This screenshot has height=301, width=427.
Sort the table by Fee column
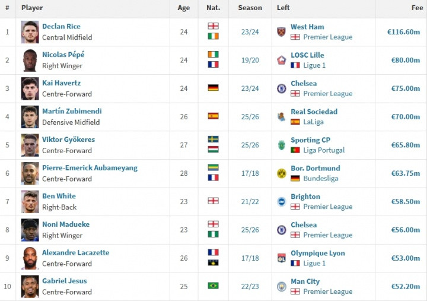[417, 8]
